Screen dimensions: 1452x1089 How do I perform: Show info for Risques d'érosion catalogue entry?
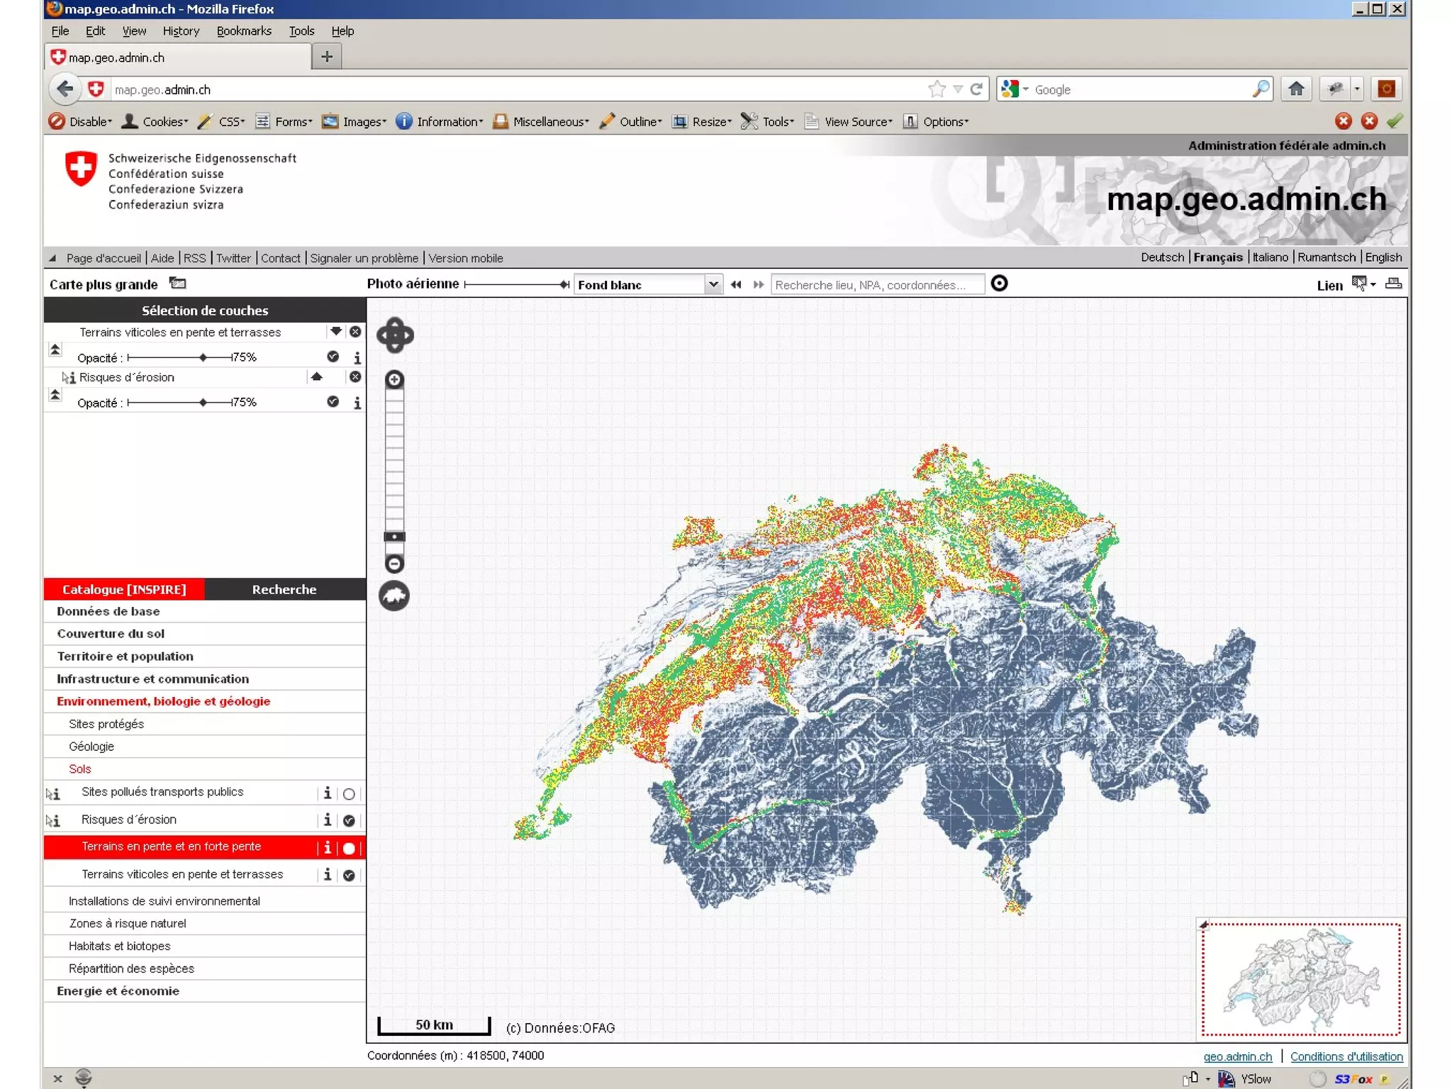[327, 820]
